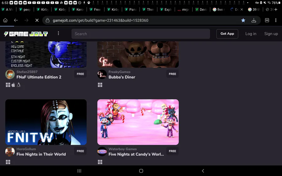Open the browser three-dot menu
This screenshot has height=176, width=282.
tap(276, 20)
